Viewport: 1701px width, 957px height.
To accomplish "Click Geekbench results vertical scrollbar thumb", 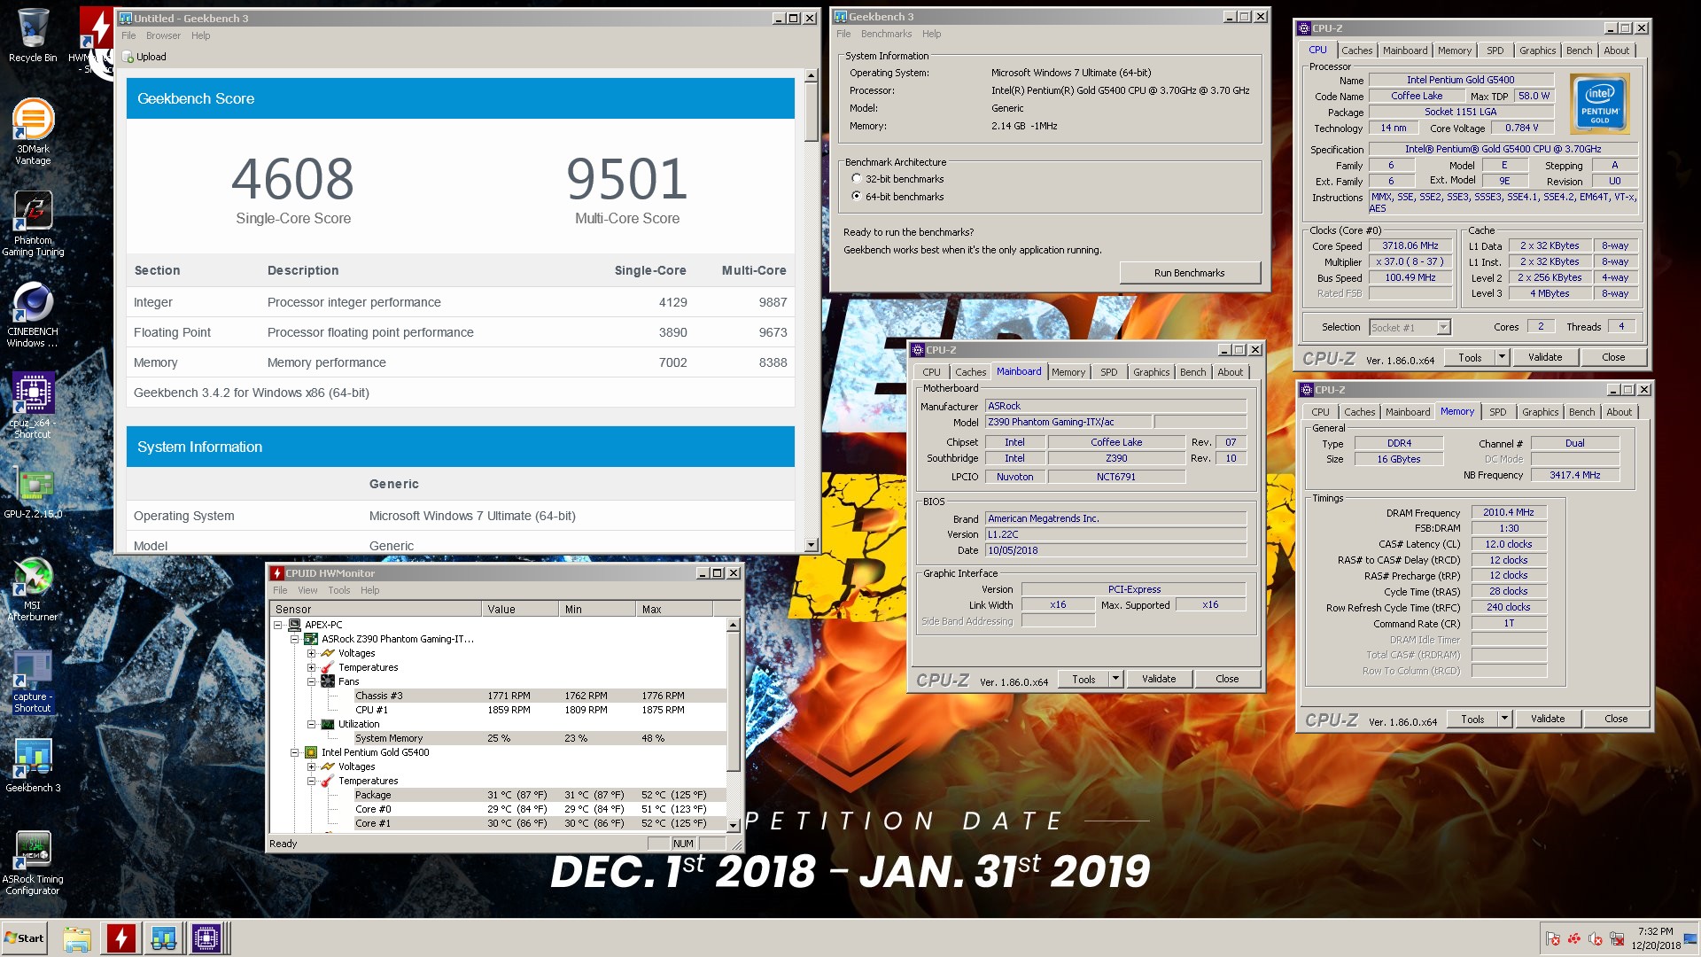I will point(811,112).
